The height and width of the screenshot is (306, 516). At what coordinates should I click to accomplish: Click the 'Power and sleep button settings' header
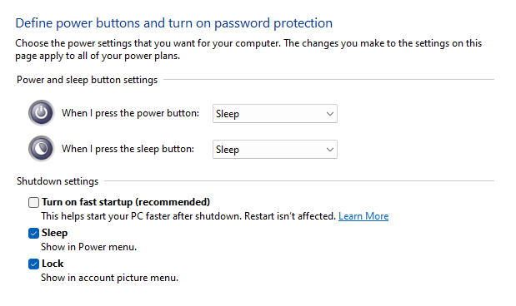88,80
